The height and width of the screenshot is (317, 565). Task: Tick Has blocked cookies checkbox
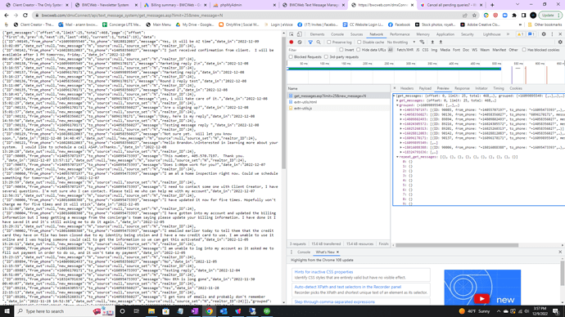524,50
